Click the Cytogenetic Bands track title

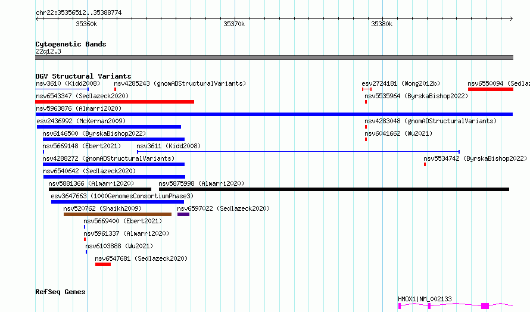71,44
